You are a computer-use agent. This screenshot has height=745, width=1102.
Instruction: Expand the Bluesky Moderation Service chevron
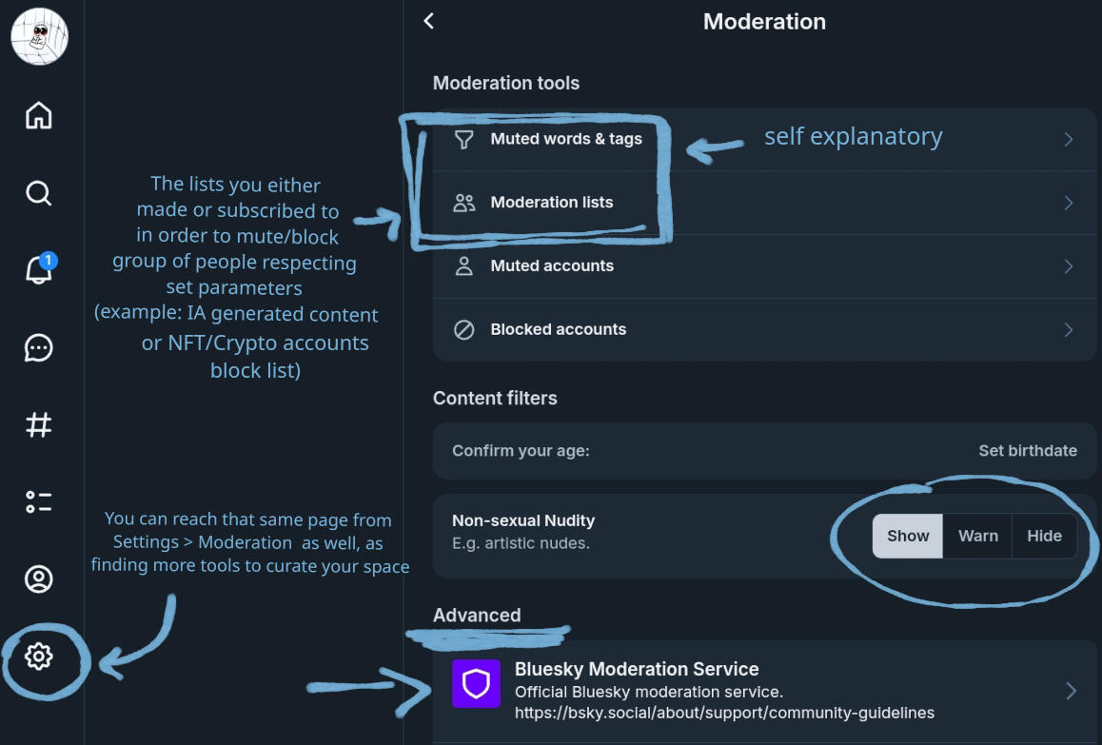(x=1071, y=691)
